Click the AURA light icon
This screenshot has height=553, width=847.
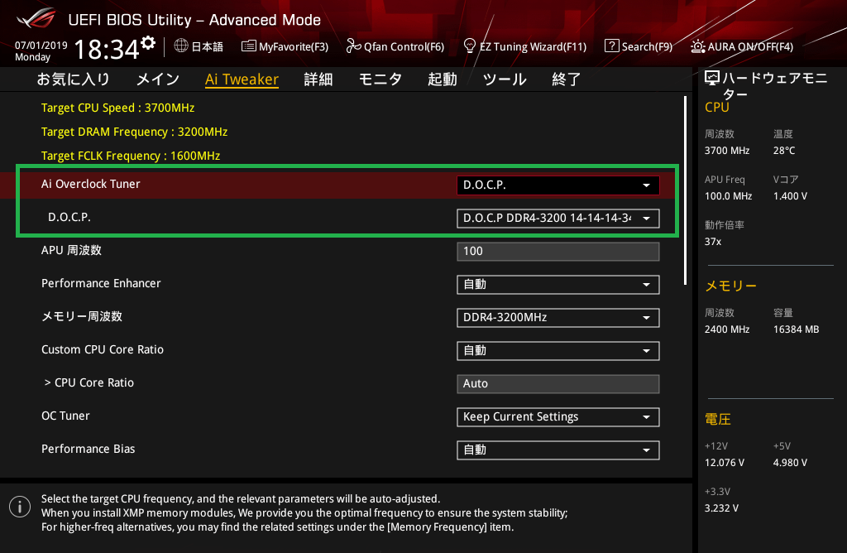pyautogui.click(x=697, y=46)
